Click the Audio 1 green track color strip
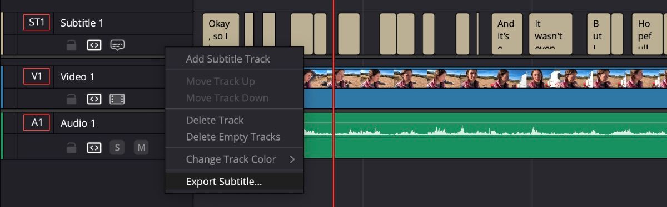The width and height of the screenshot is (667, 207). (2, 135)
